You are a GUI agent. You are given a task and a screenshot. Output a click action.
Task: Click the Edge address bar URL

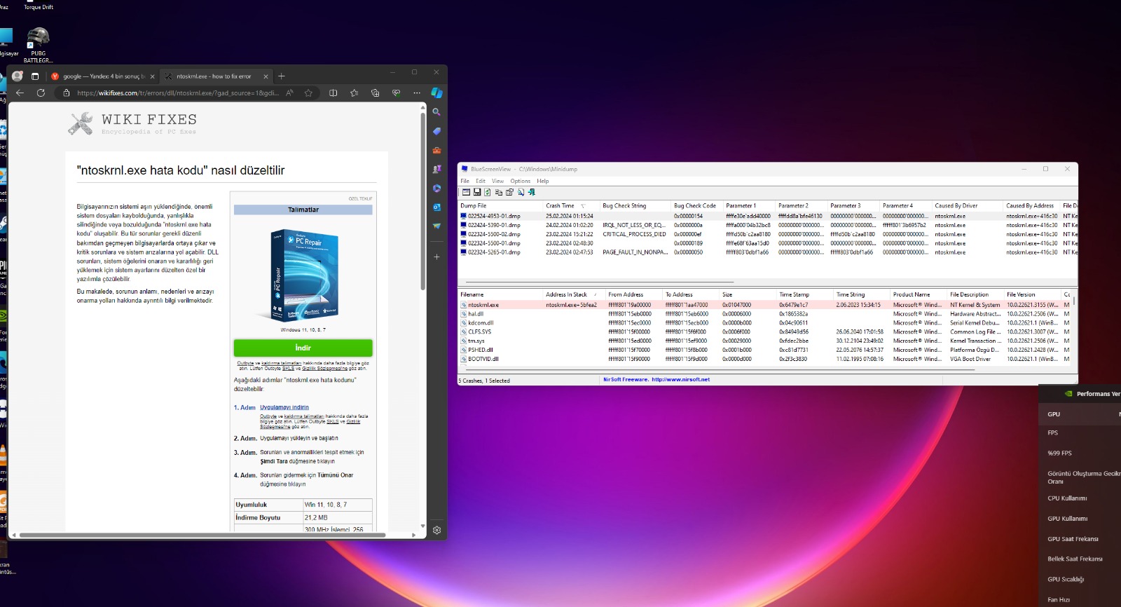pyautogui.click(x=178, y=93)
